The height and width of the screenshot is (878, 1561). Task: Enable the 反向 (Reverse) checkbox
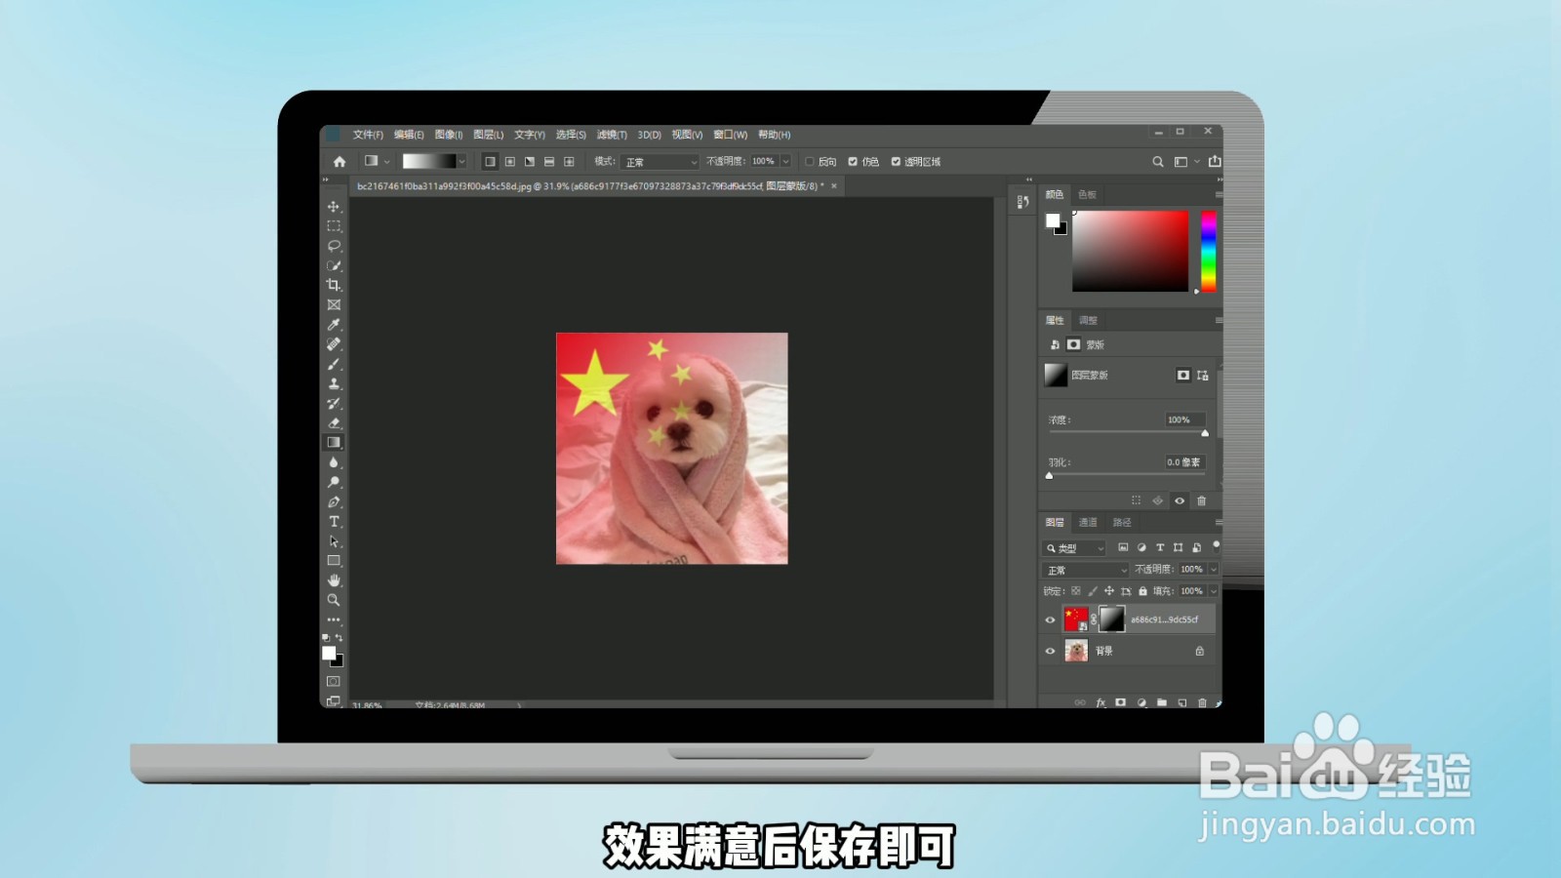click(x=810, y=162)
